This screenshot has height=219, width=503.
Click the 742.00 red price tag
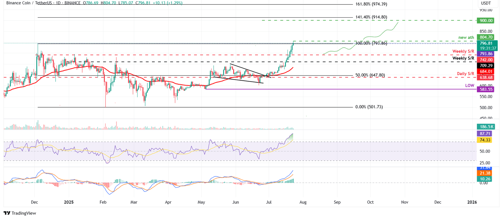pyautogui.click(x=486, y=60)
